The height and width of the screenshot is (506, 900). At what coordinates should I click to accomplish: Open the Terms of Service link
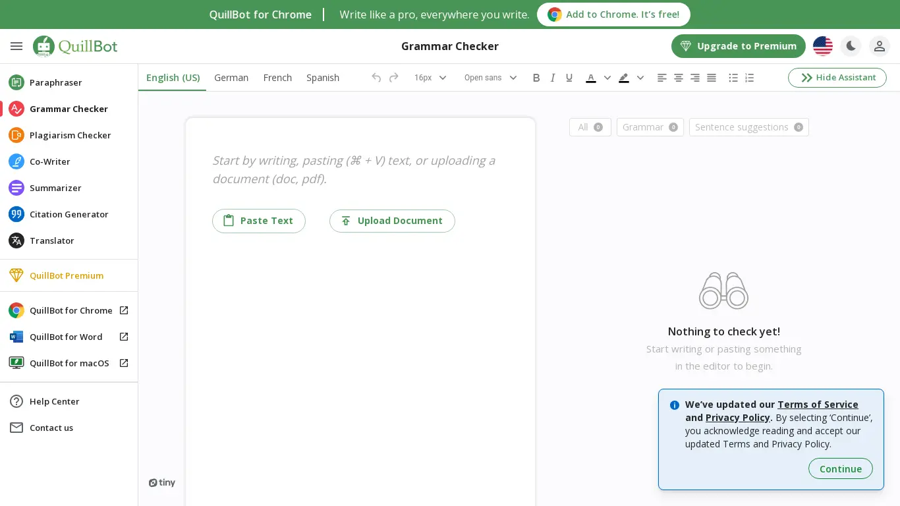click(818, 405)
